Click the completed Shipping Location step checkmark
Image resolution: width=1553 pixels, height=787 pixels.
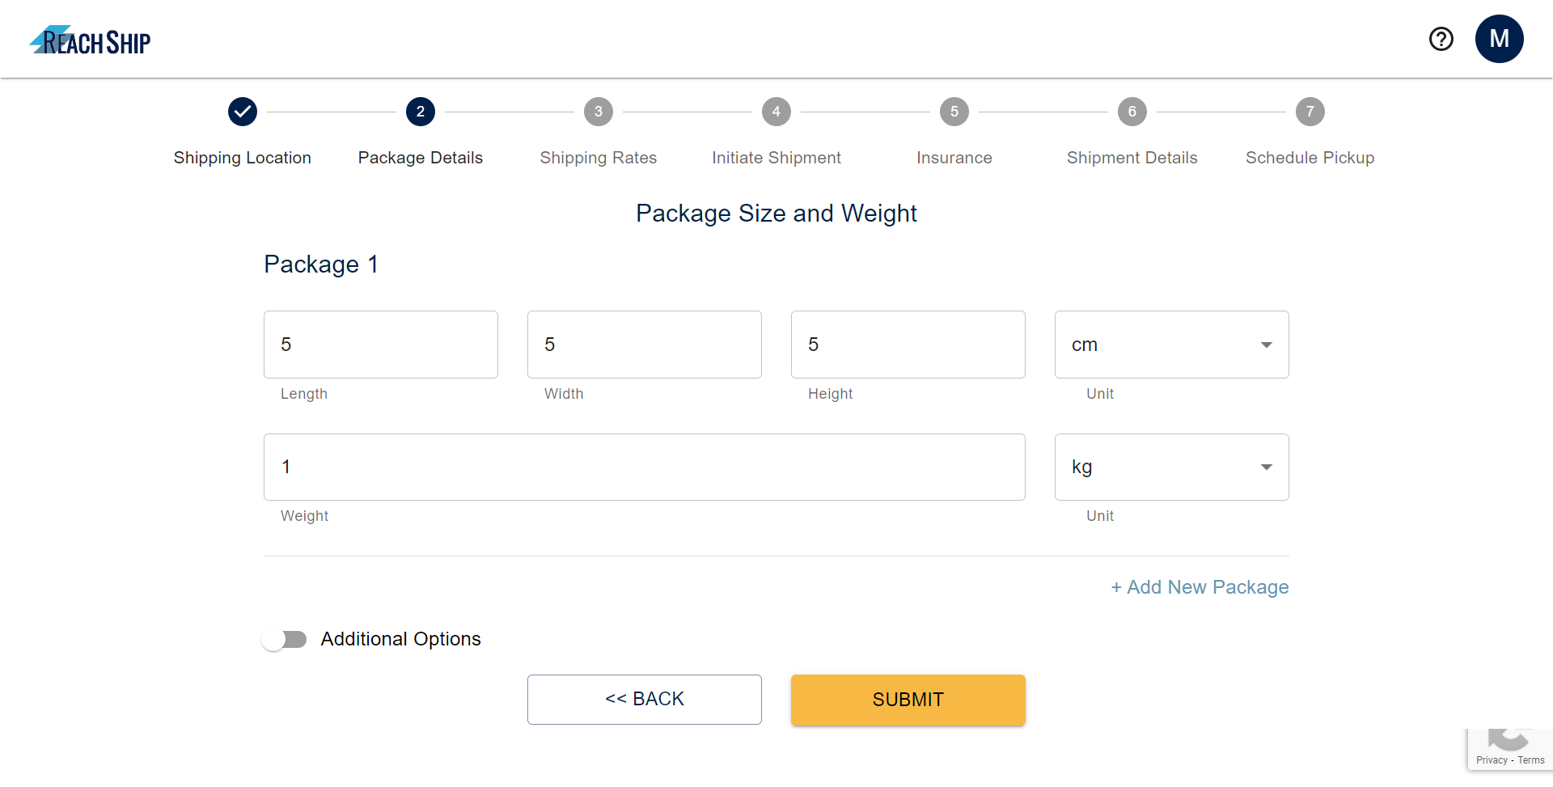click(x=242, y=112)
